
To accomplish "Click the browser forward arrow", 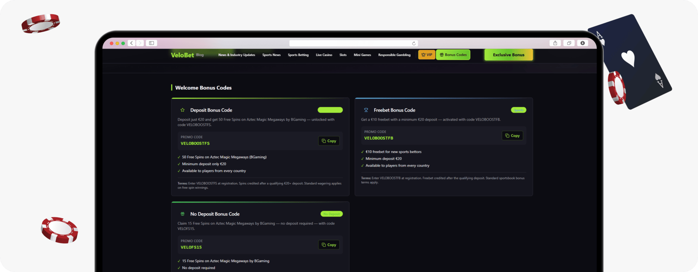I will 140,43.
